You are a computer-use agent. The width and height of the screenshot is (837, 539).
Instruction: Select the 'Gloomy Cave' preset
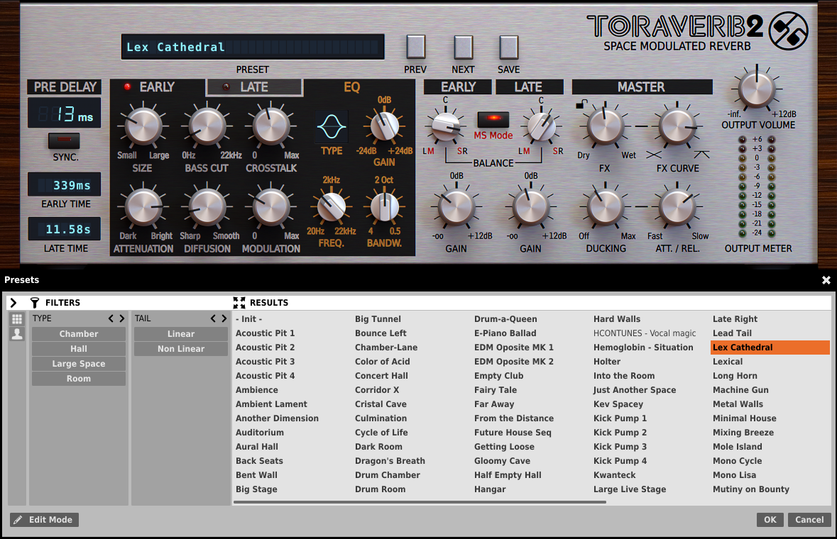click(x=503, y=461)
